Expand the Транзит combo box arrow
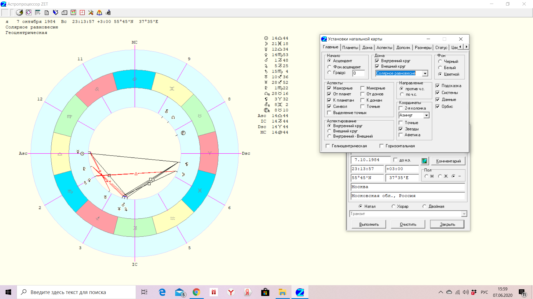 pos(464,214)
